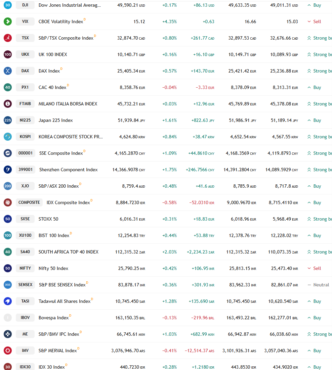Open DAX Index link
This screenshot has height=370, width=332.
tap(49, 71)
